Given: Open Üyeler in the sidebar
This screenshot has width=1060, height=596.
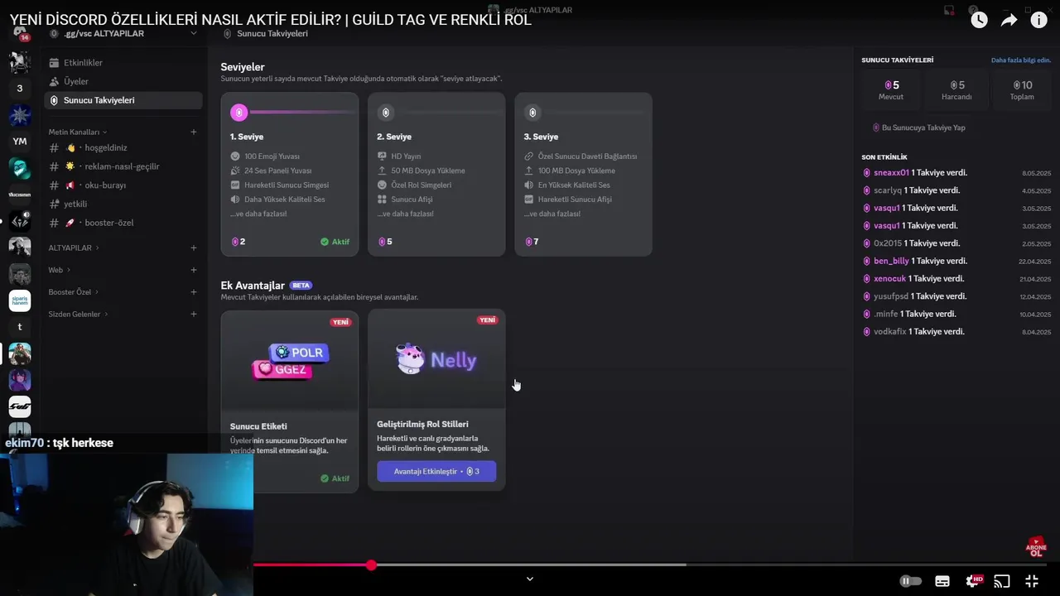Looking at the screenshot, I should pyautogui.click(x=123, y=81).
